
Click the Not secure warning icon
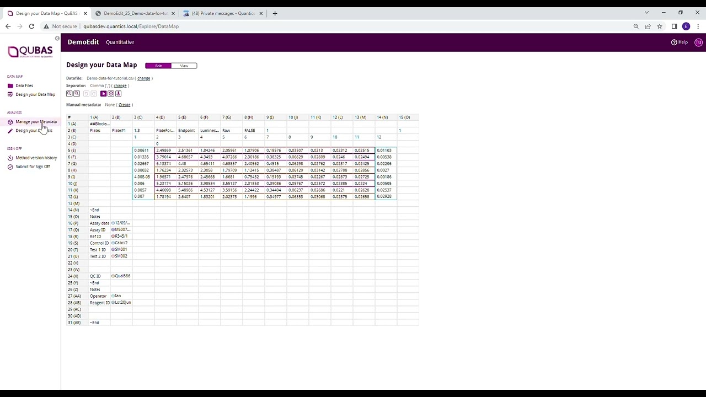point(46,26)
